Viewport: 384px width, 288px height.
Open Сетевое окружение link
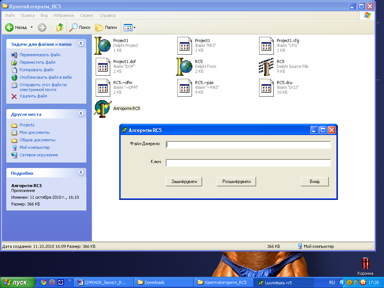point(39,155)
